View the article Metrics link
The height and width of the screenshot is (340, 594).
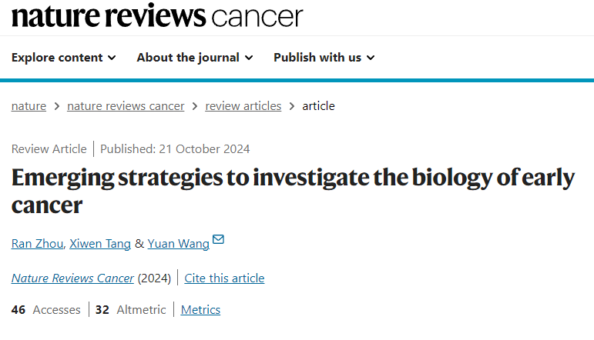[x=200, y=310]
